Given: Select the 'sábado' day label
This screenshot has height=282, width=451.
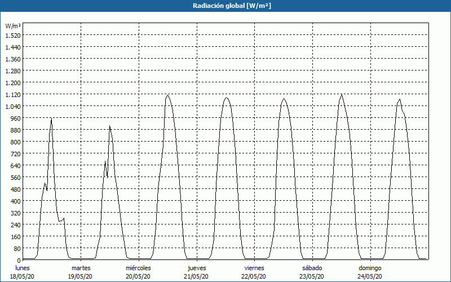Looking at the screenshot, I should (312, 267).
